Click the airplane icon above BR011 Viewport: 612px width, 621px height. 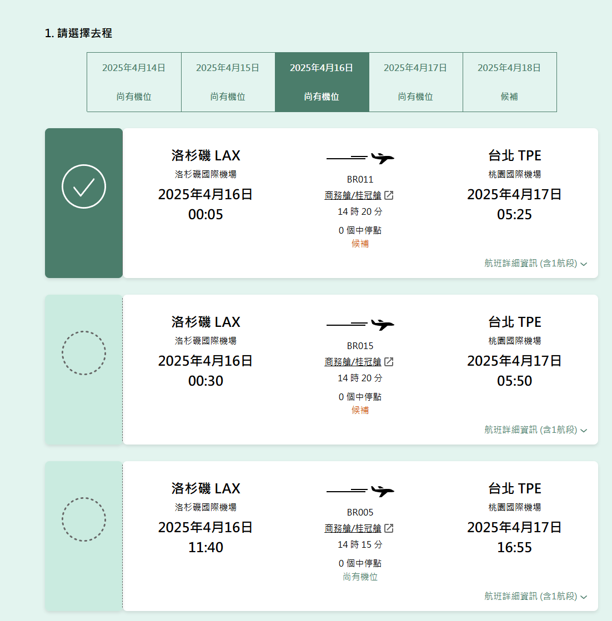382,158
